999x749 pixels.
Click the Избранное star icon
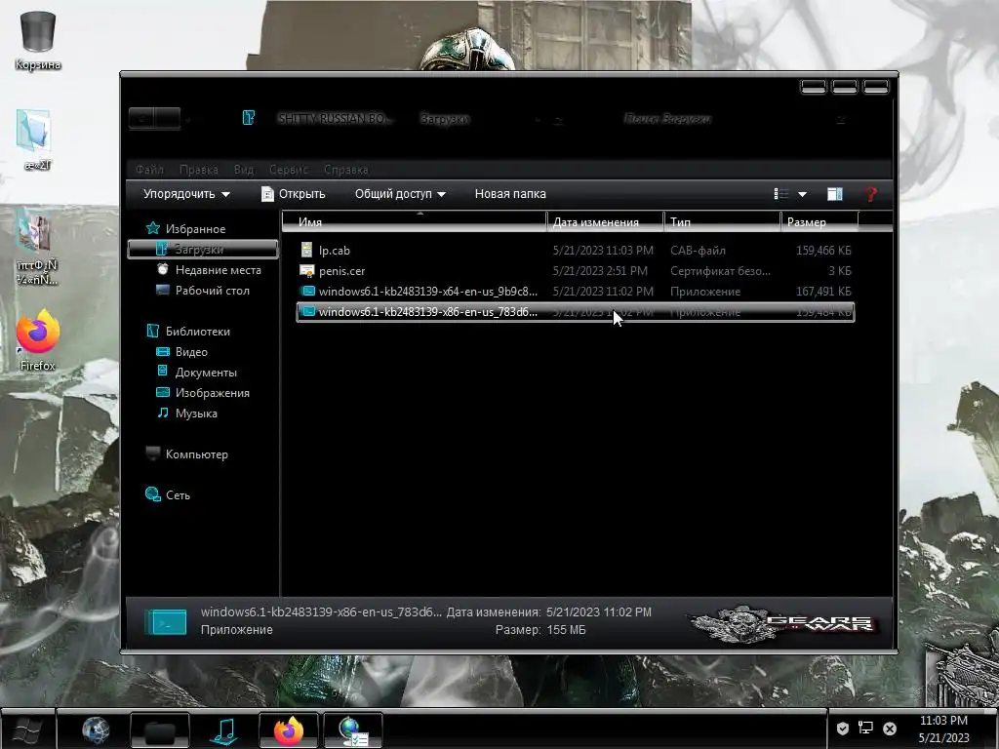tap(153, 228)
